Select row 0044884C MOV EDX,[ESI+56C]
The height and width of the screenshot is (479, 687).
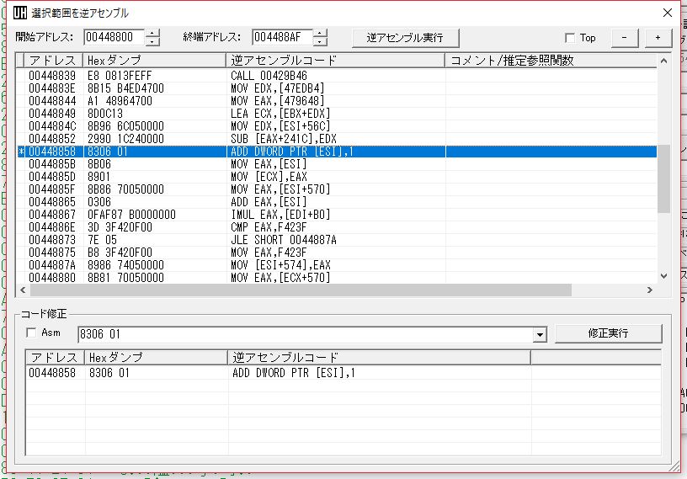337,126
